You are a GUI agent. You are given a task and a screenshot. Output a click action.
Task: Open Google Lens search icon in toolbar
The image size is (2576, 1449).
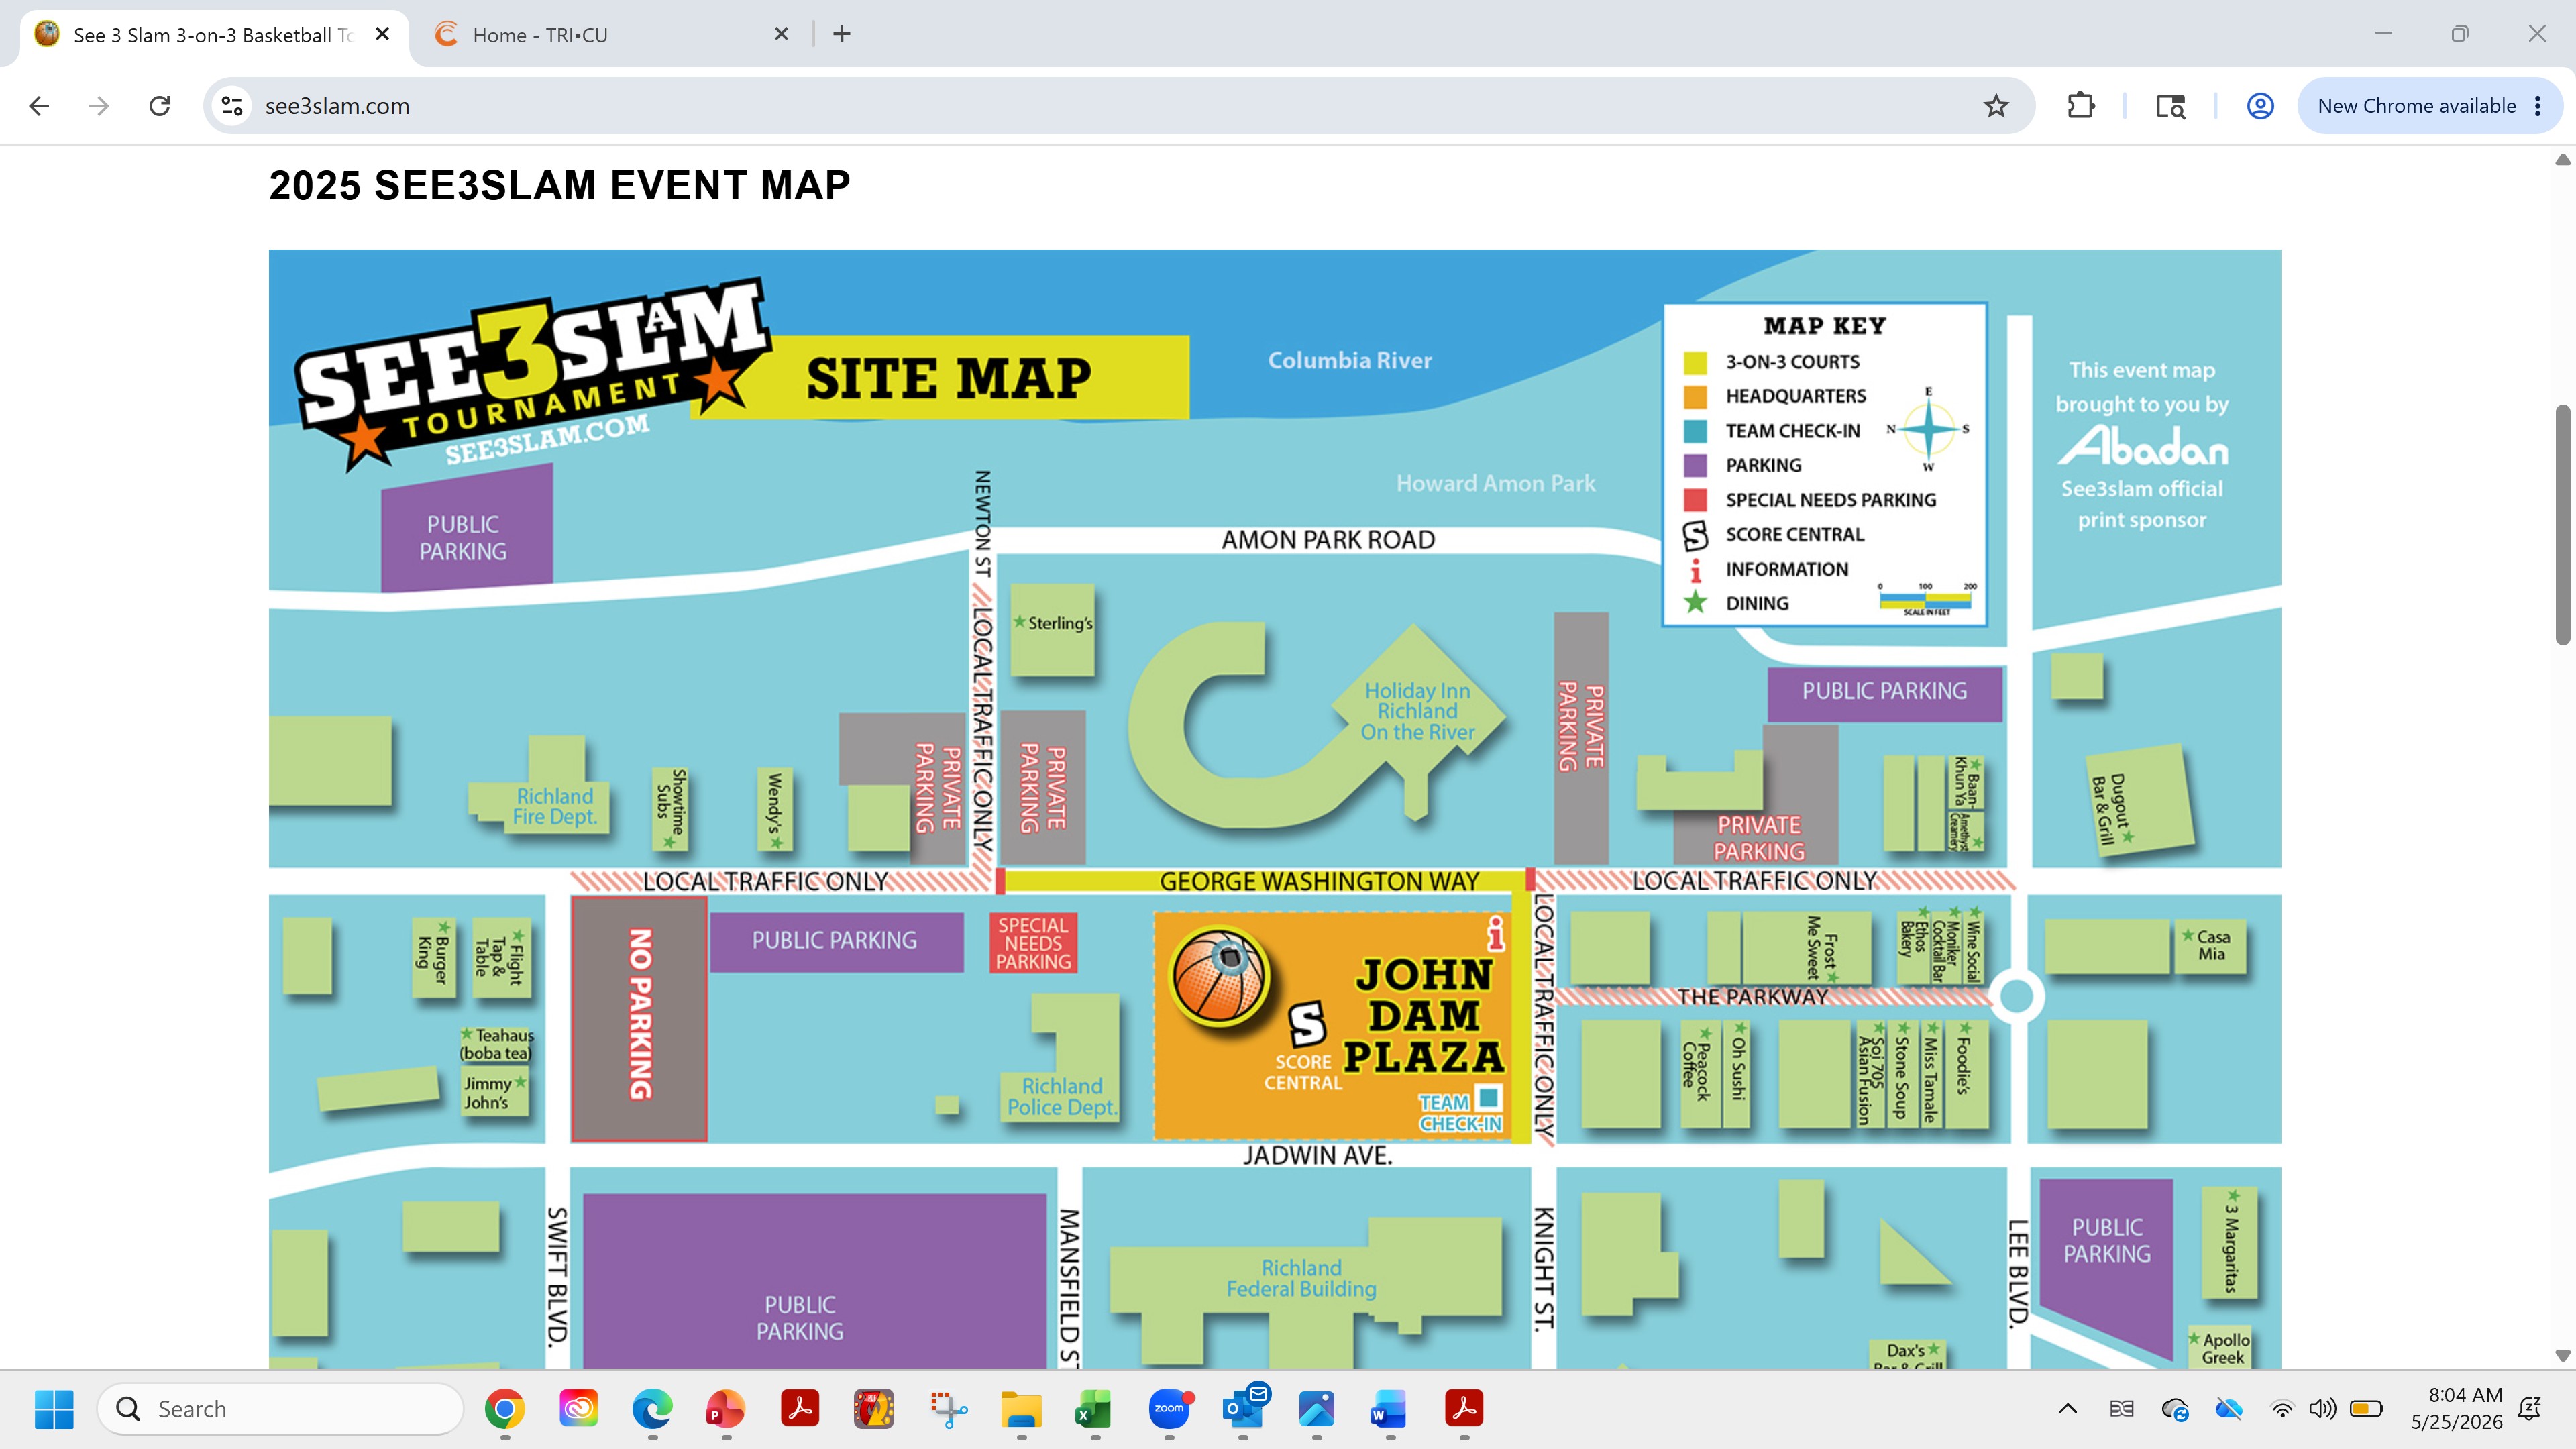2170,106
